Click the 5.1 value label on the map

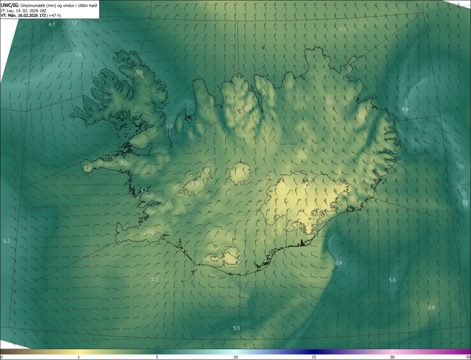pyautogui.click(x=260, y=122)
